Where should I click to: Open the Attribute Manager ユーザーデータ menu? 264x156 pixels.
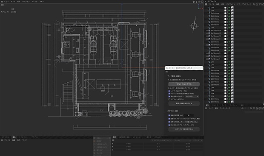(x=225, y=108)
